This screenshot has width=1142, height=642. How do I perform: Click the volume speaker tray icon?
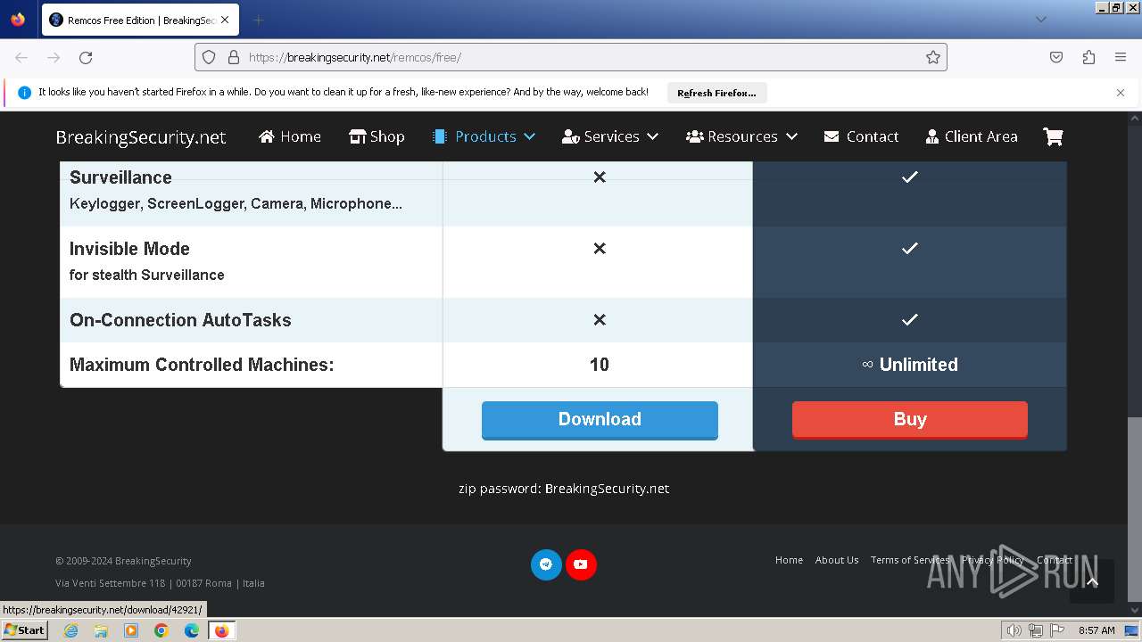click(x=1014, y=630)
